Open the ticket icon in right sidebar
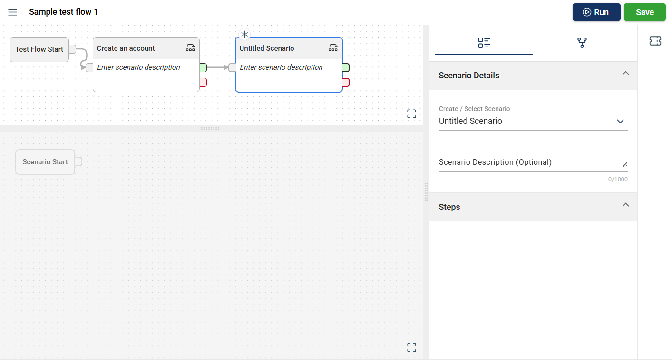 click(655, 41)
